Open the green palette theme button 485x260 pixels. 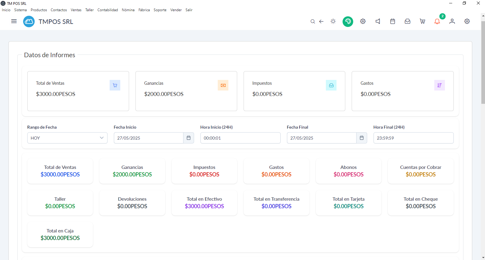(x=348, y=21)
